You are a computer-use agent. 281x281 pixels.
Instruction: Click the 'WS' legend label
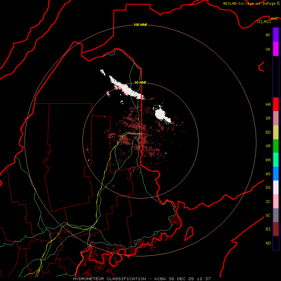pyautogui.click(x=268, y=174)
